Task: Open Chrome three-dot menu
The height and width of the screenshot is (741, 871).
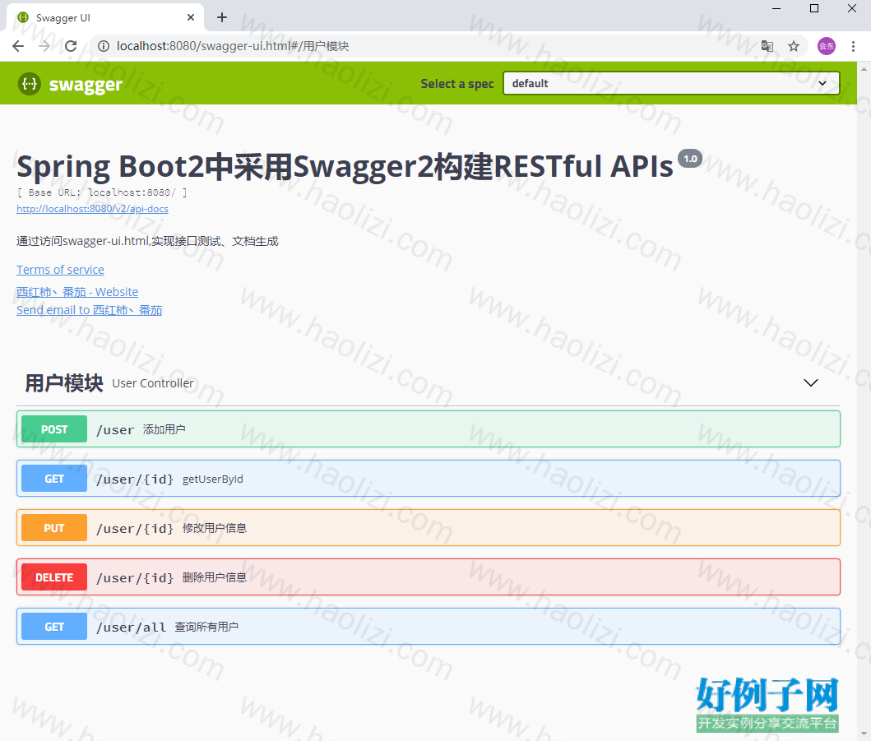Action: point(853,46)
